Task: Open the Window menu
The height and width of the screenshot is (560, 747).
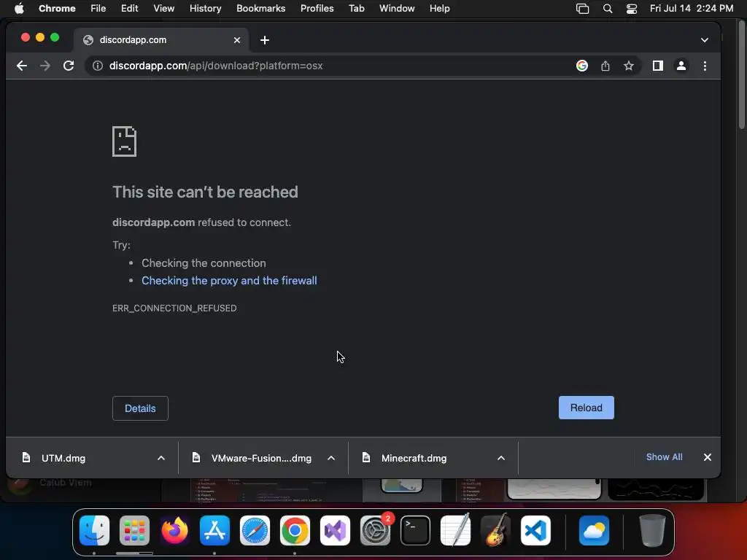Action: pos(397,9)
